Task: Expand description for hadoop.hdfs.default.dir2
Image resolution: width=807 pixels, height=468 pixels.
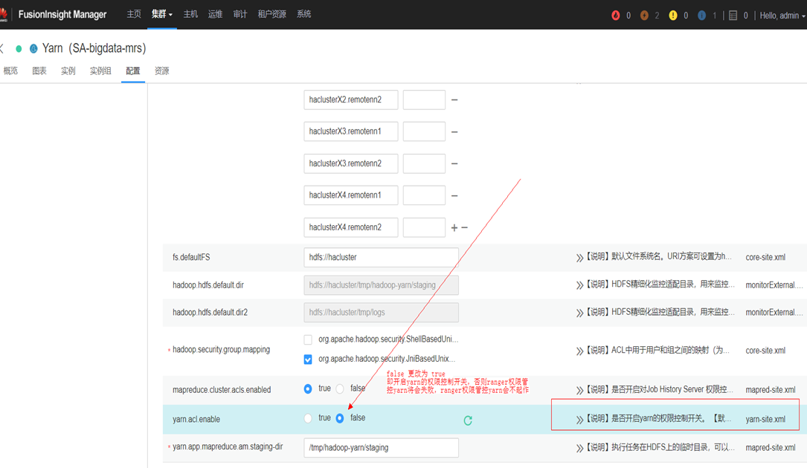Action: [579, 313]
